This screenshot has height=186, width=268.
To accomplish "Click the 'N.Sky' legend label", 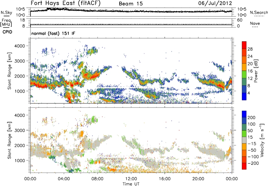I will 6,12.
